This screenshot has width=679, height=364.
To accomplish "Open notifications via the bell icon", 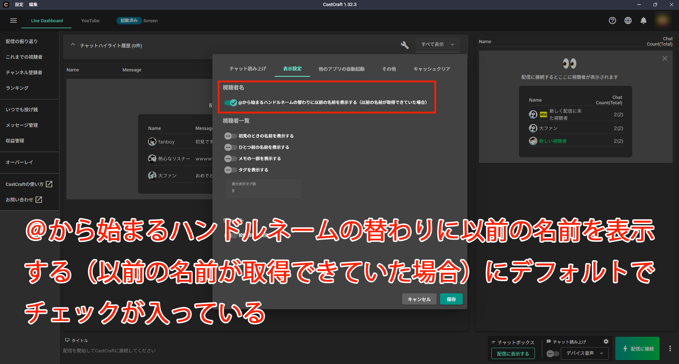I will pyautogui.click(x=644, y=20).
